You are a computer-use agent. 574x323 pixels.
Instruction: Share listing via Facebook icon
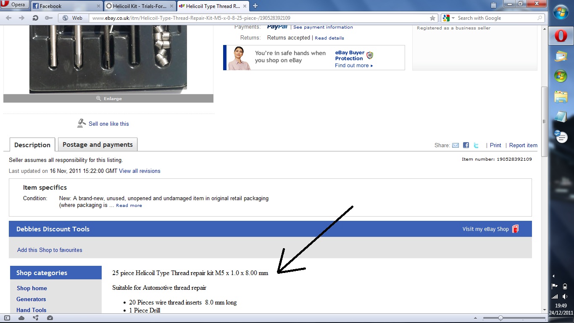tap(466, 145)
